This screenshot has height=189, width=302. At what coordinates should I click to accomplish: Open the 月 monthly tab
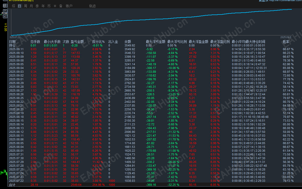[31, 6]
